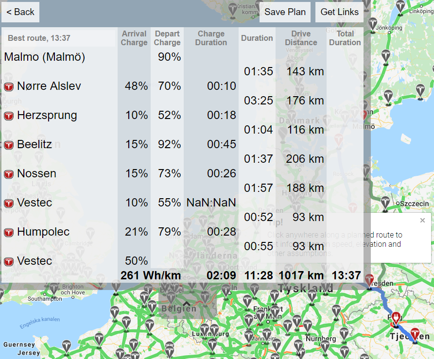Click the 11:28 total driving duration

tap(259, 275)
